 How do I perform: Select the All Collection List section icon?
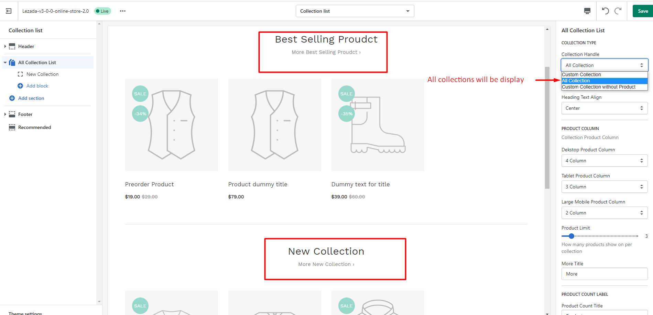click(12, 62)
